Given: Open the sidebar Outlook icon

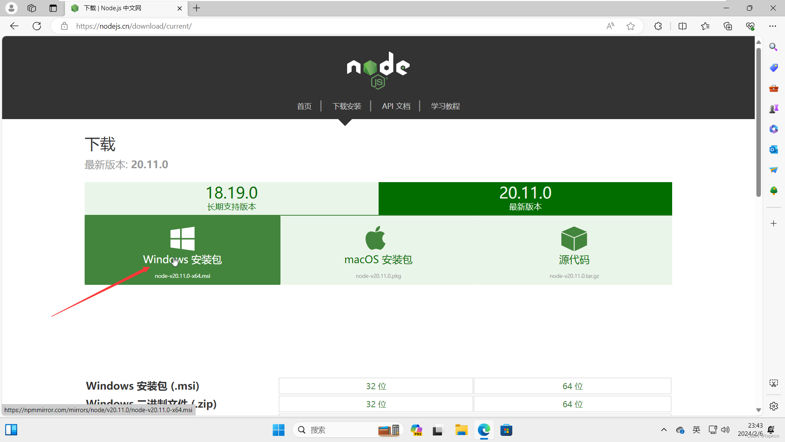Looking at the screenshot, I should 774,149.
